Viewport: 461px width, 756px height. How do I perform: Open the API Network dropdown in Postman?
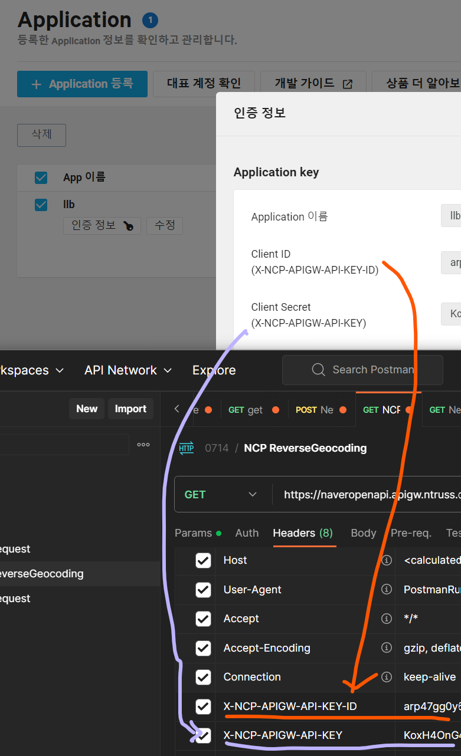[128, 370]
